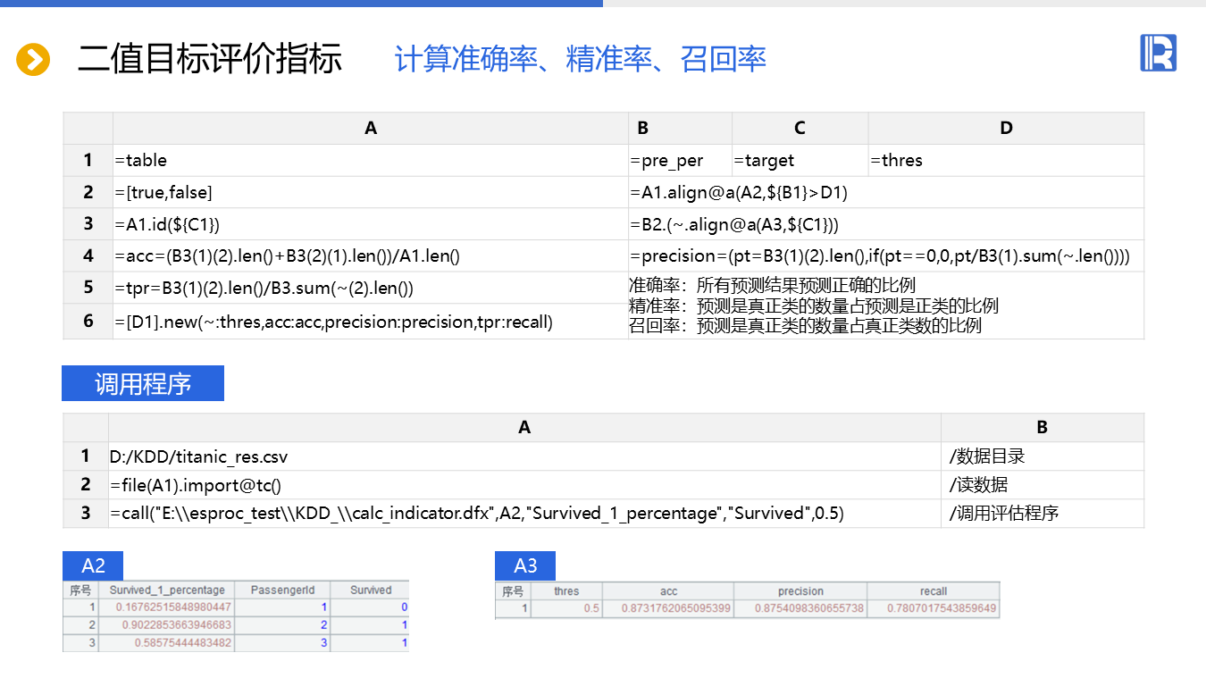1206x678 pixels.
Task: Select the blue A3 result tab
Action: pyautogui.click(x=525, y=565)
